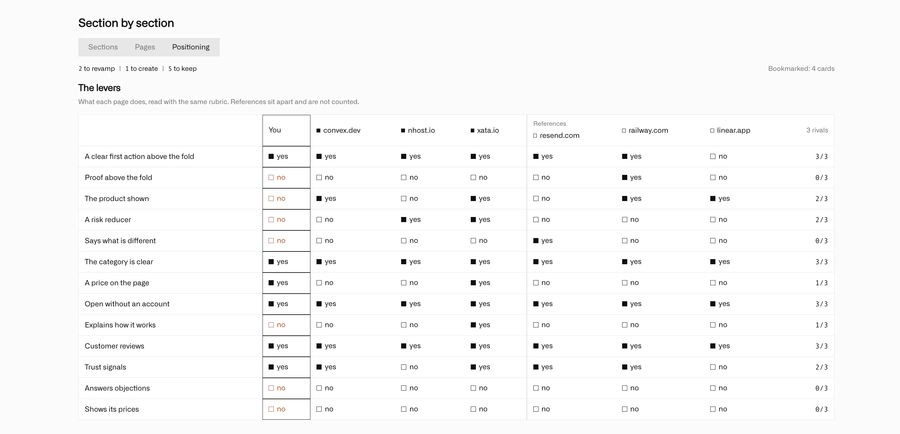This screenshot has width=900, height=434.
Task: Click the filled square icon beside nhost.io
Action: click(403, 131)
